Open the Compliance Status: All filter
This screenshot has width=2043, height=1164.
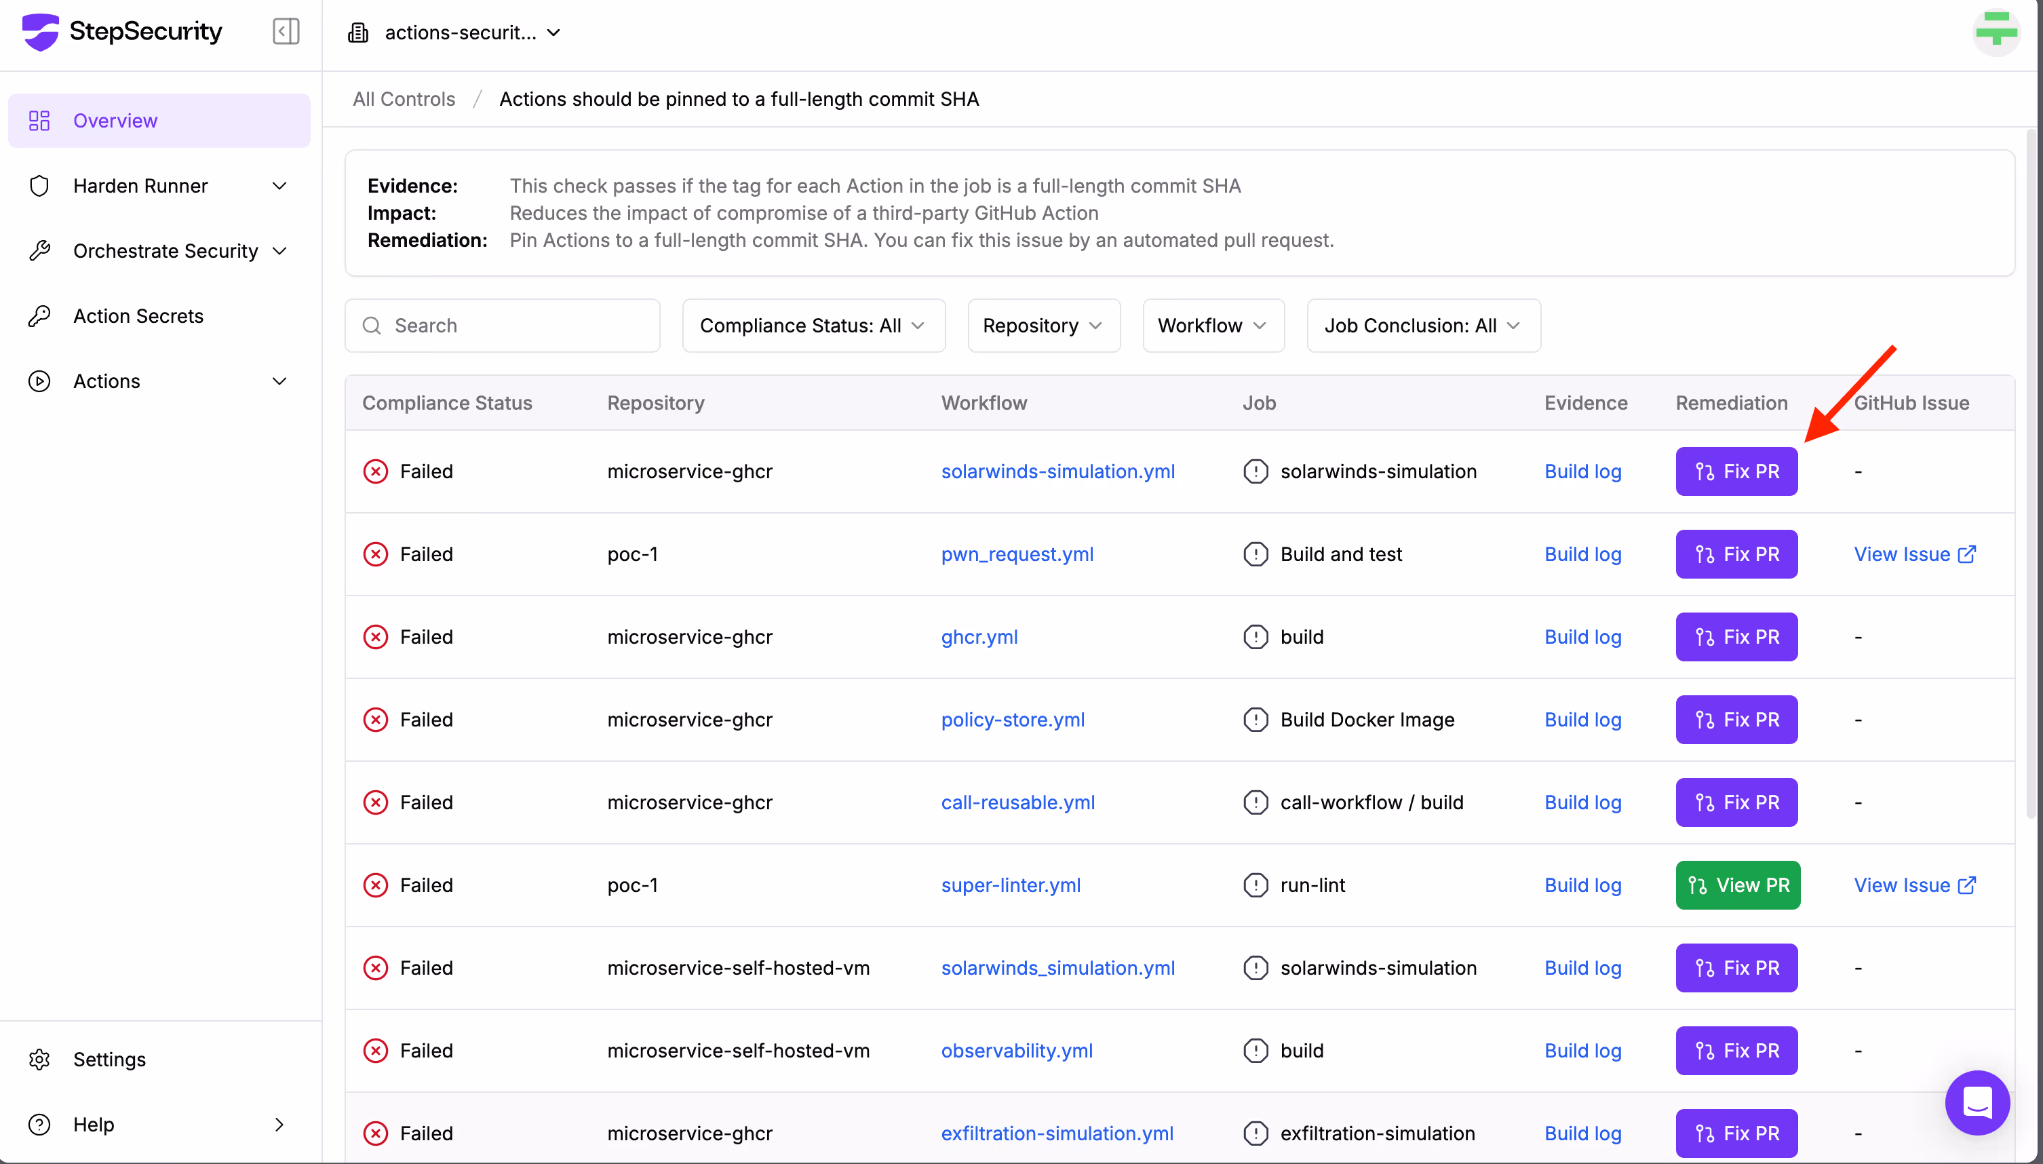(814, 326)
